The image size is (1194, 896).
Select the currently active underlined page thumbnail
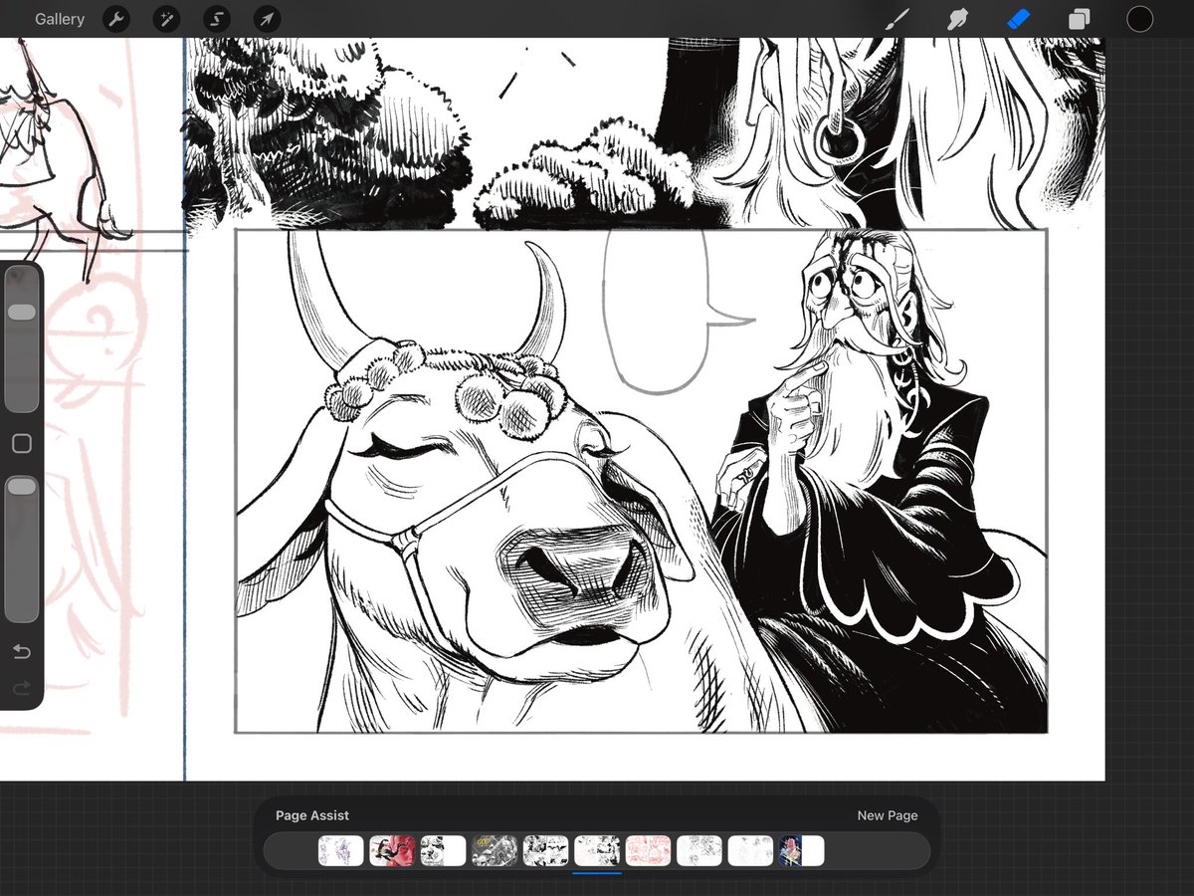[x=597, y=850]
